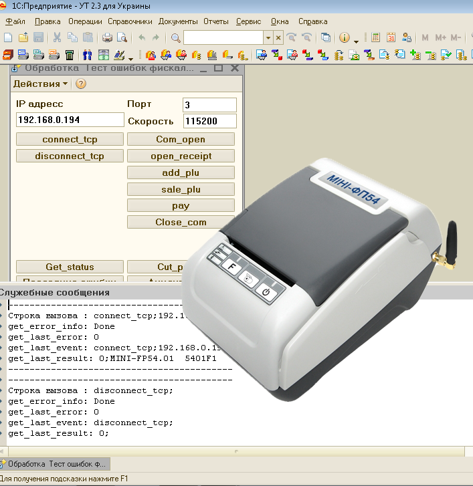Open the calendar toolbar icon
Screen dimensions: 473x486
(x=391, y=38)
